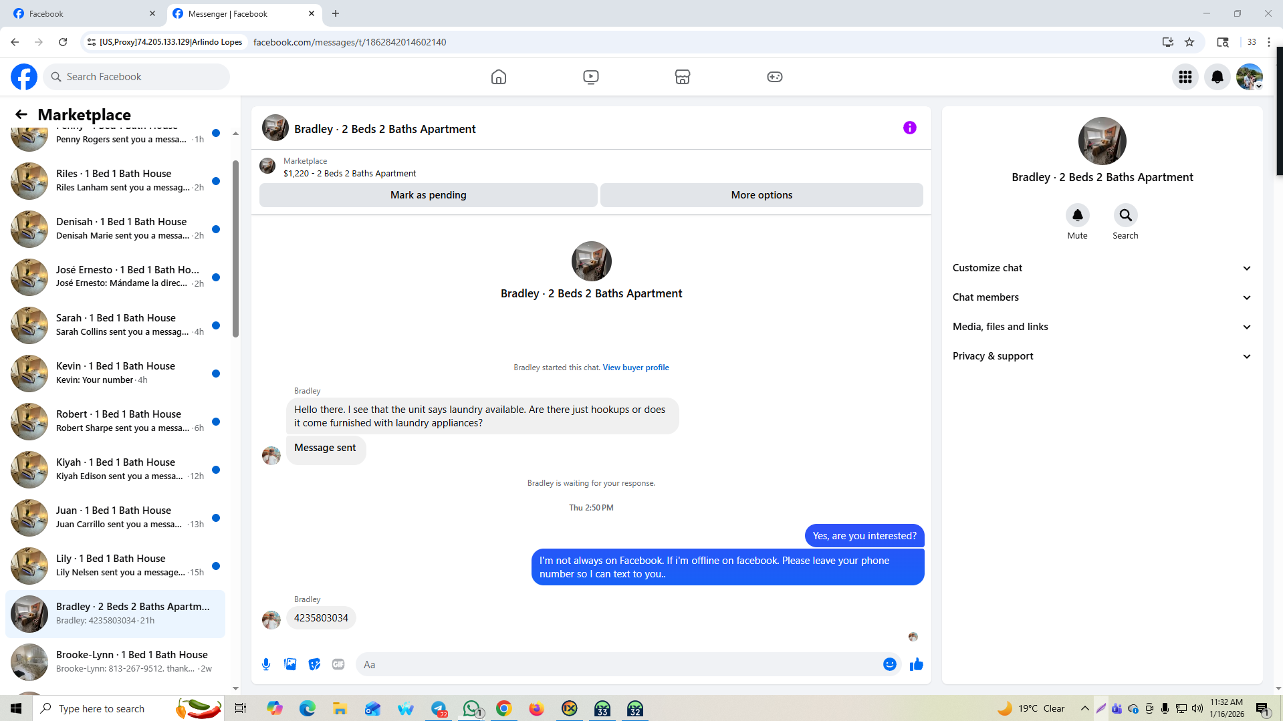Click the browser address bar URL
The image size is (1283, 721).
[350, 42]
